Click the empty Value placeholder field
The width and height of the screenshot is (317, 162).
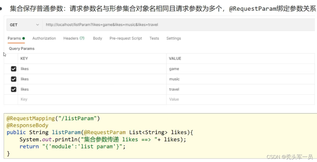tap(240, 99)
